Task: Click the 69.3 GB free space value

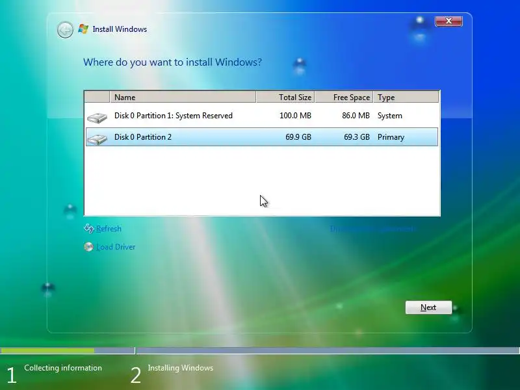Action: point(356,137)
